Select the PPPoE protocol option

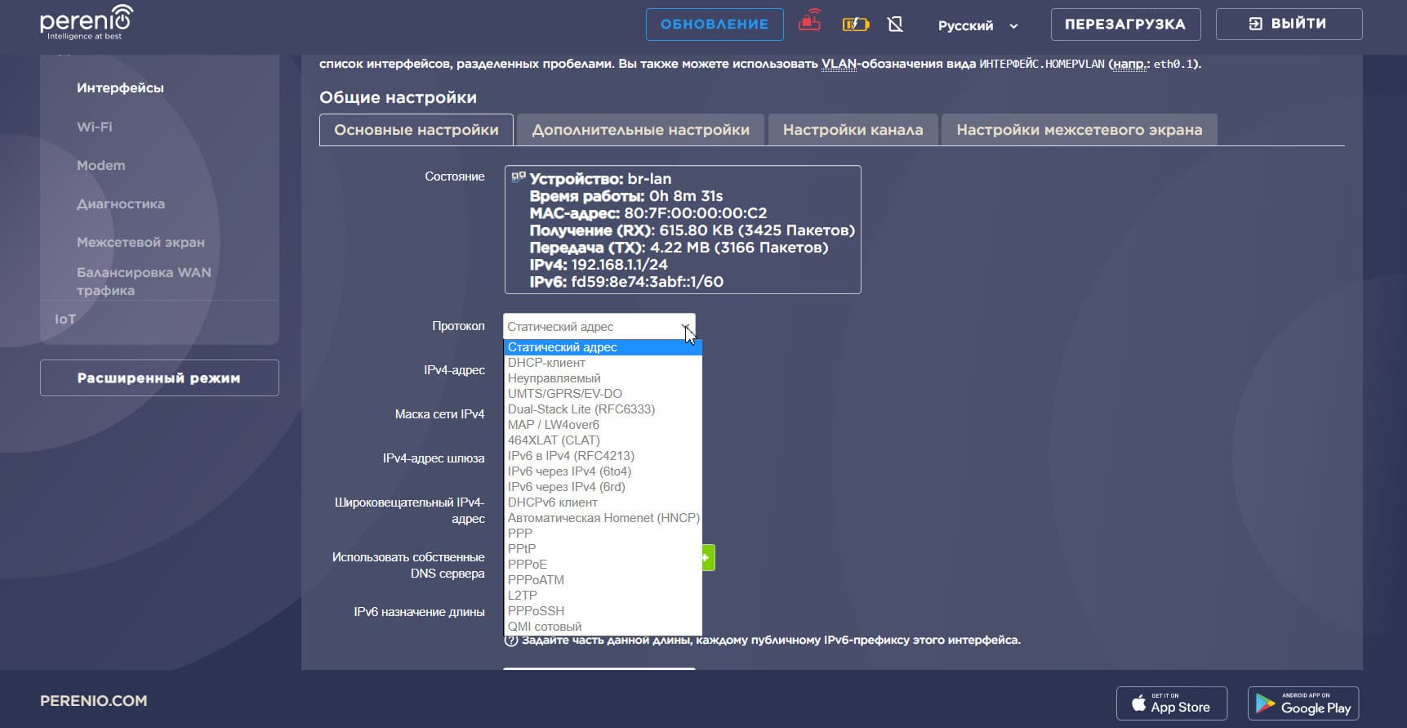(603, 565)
